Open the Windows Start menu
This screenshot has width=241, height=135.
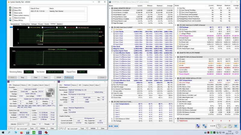pyautogui.click(x=4, y=133)
